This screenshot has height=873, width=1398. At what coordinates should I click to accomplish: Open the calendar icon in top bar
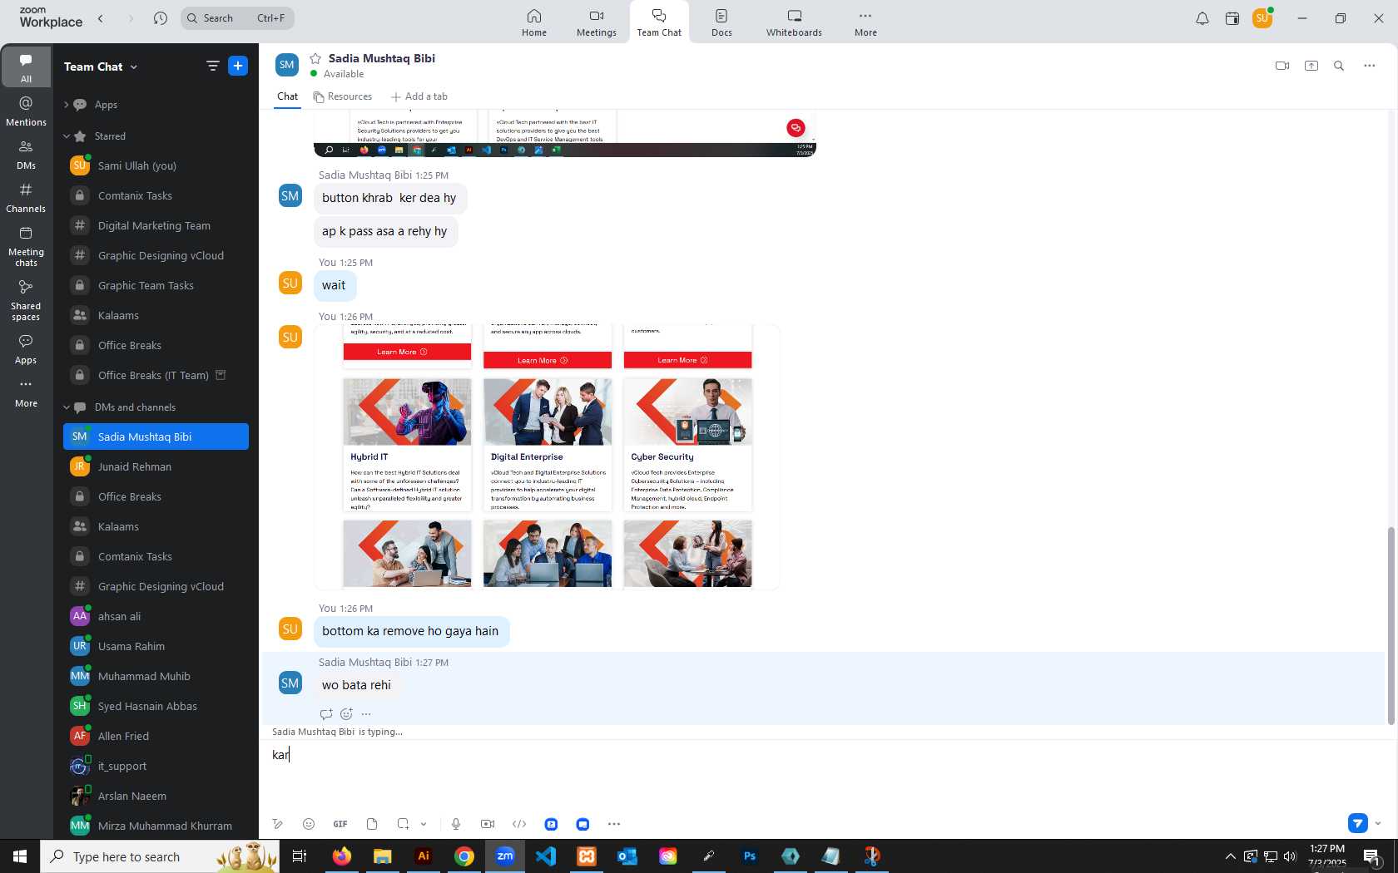pyautogui.click(x=1232, y=18)
